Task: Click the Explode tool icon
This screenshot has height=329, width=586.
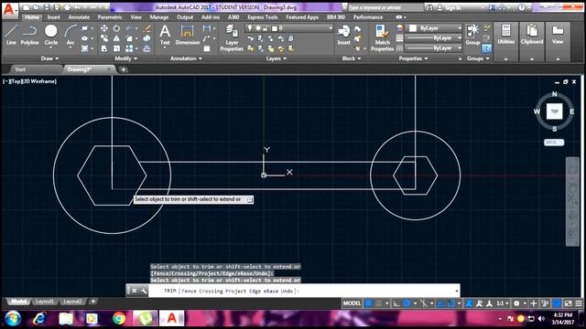Action: 146,38
